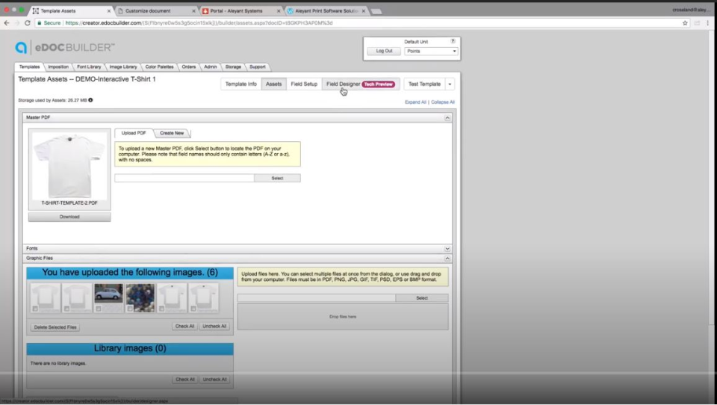Click the Collapse All link
The image size is (717, 405).
tap(443, 102)
